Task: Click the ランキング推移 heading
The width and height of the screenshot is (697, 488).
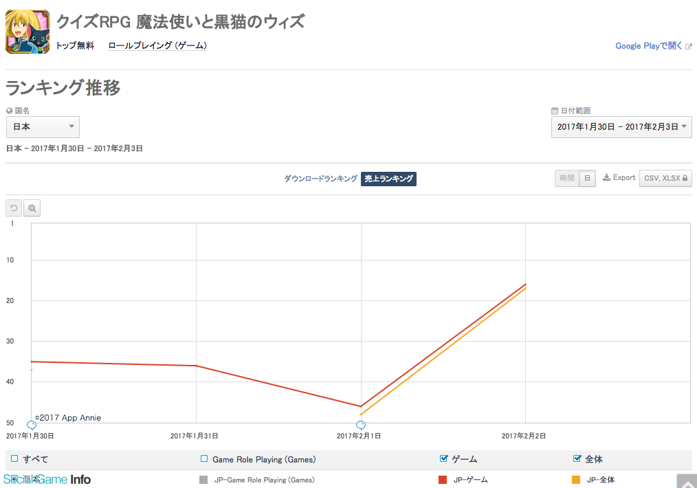Action: 63,87
